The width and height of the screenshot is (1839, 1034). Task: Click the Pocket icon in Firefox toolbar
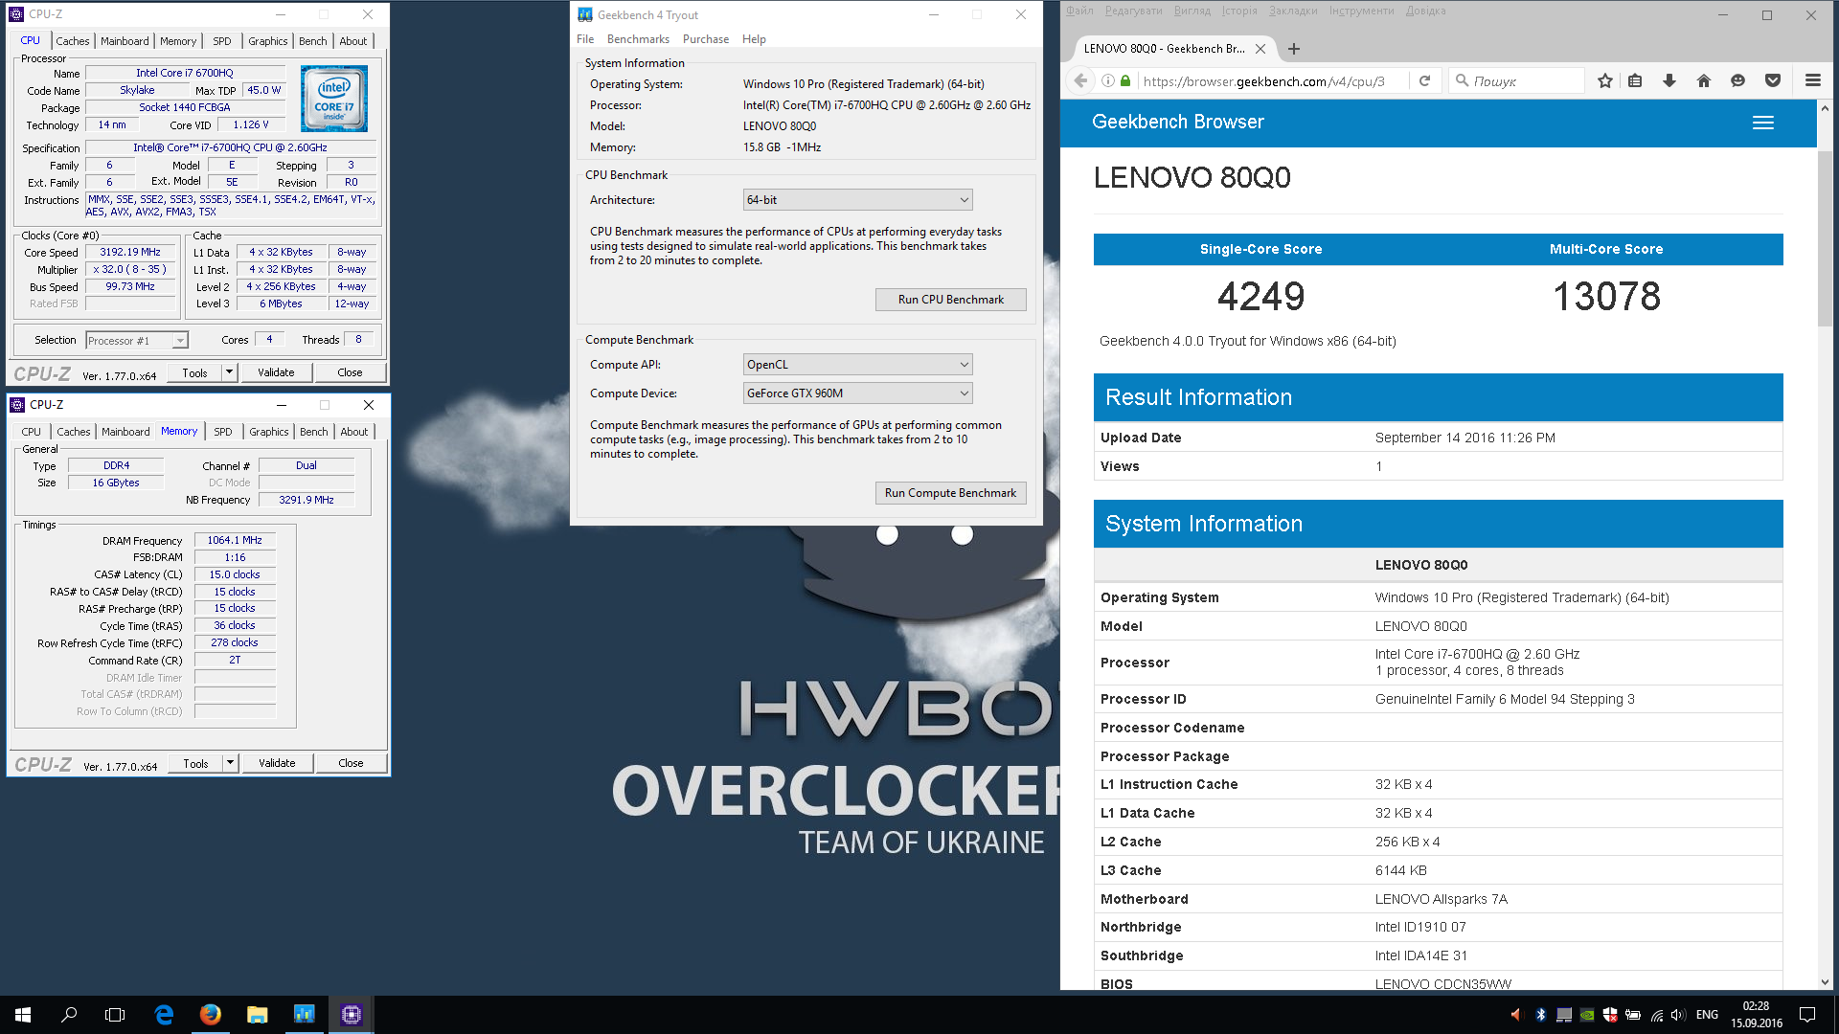1773,81
